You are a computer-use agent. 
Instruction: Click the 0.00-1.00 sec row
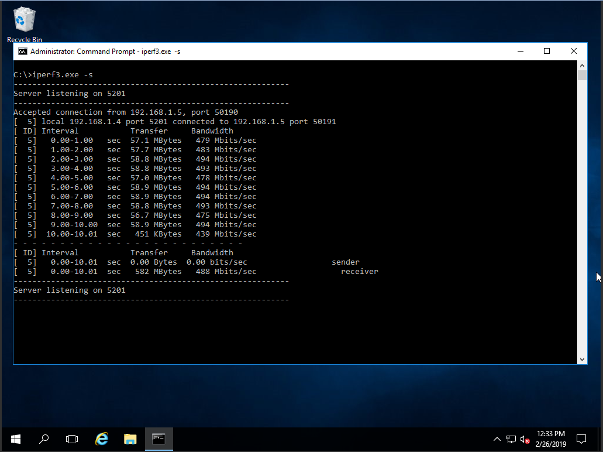pos(135,141)
